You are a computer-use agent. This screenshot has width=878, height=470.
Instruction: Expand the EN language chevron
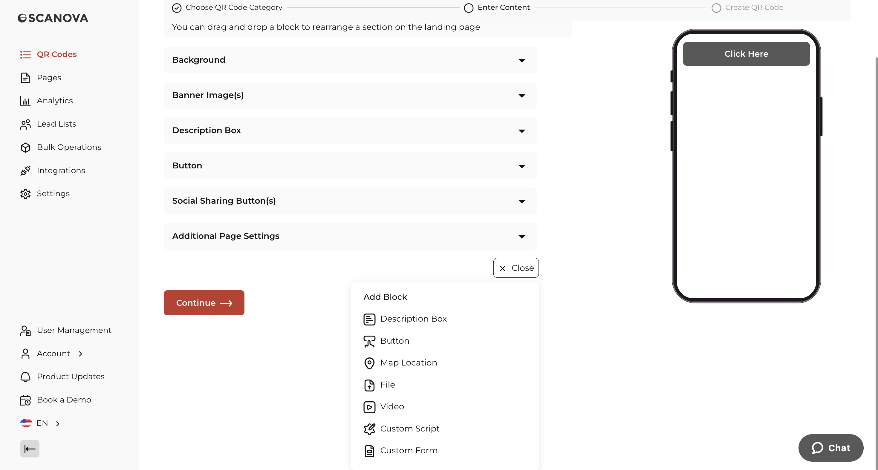[58, 423]
